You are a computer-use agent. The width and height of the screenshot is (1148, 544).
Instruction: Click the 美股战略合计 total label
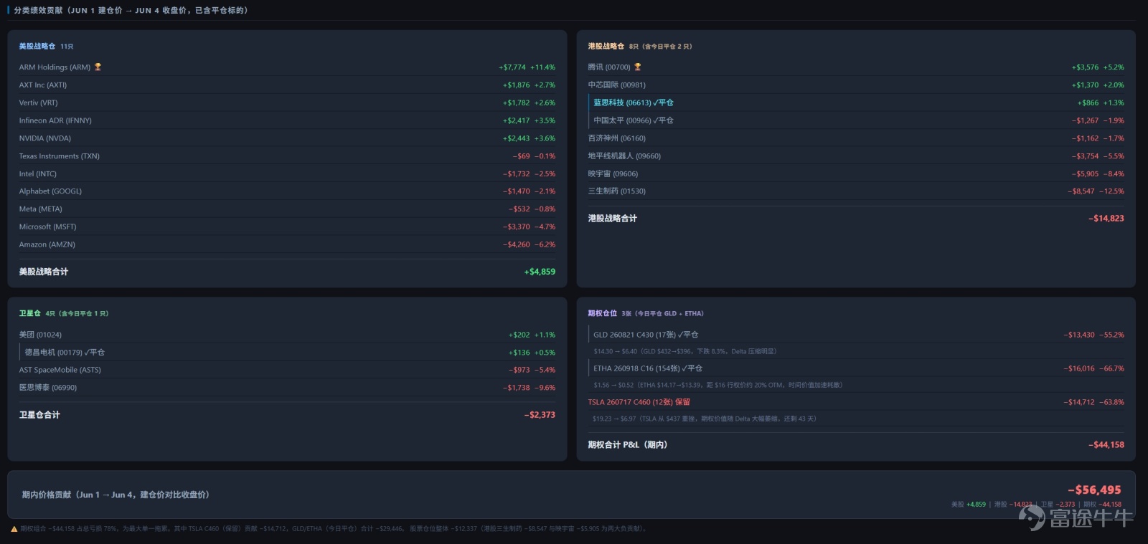(x=44, y=272)
